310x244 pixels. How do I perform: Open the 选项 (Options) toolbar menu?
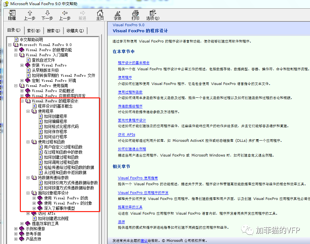point(153,15)
